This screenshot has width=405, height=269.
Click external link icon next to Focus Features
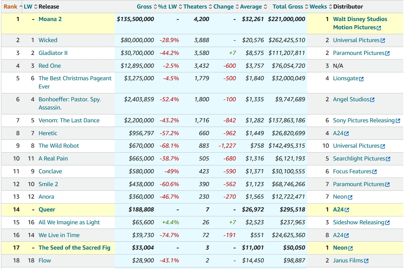click(x=374, y=172)
